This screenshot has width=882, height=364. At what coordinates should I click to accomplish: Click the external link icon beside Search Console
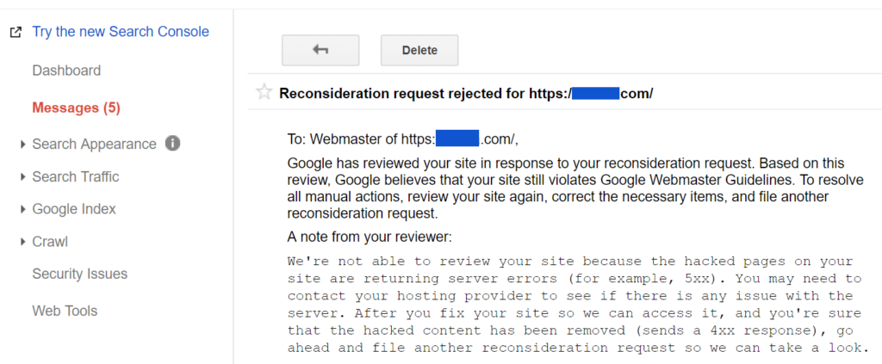pos(15,33)
